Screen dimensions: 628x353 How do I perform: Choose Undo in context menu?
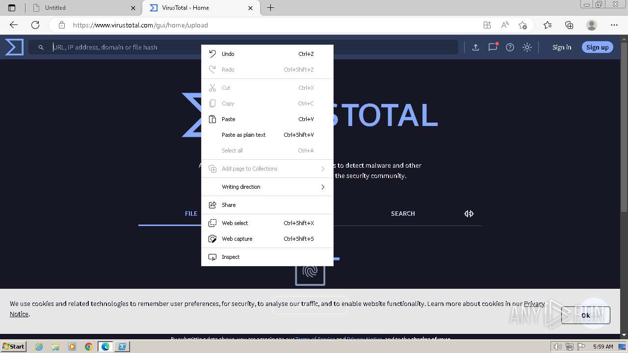(x=267, y=54)
